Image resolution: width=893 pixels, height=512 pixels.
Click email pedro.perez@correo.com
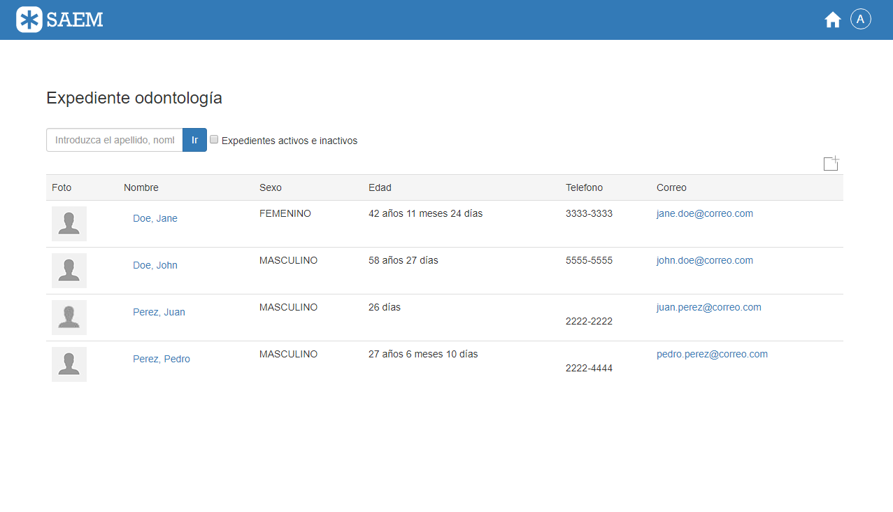[712, 354]
